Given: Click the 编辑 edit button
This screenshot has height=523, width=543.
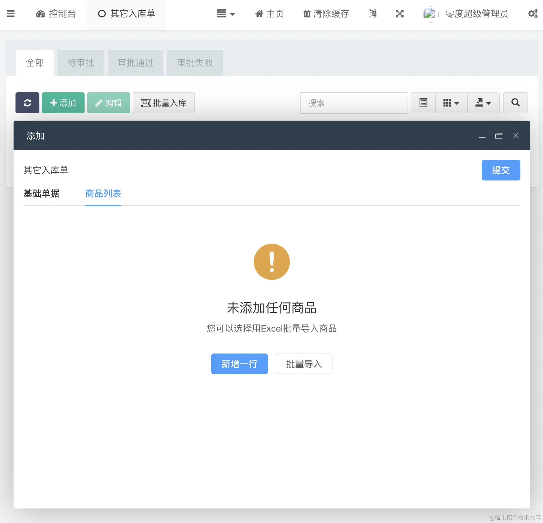Looking at the screenshot, I should (x=108, y=103).
